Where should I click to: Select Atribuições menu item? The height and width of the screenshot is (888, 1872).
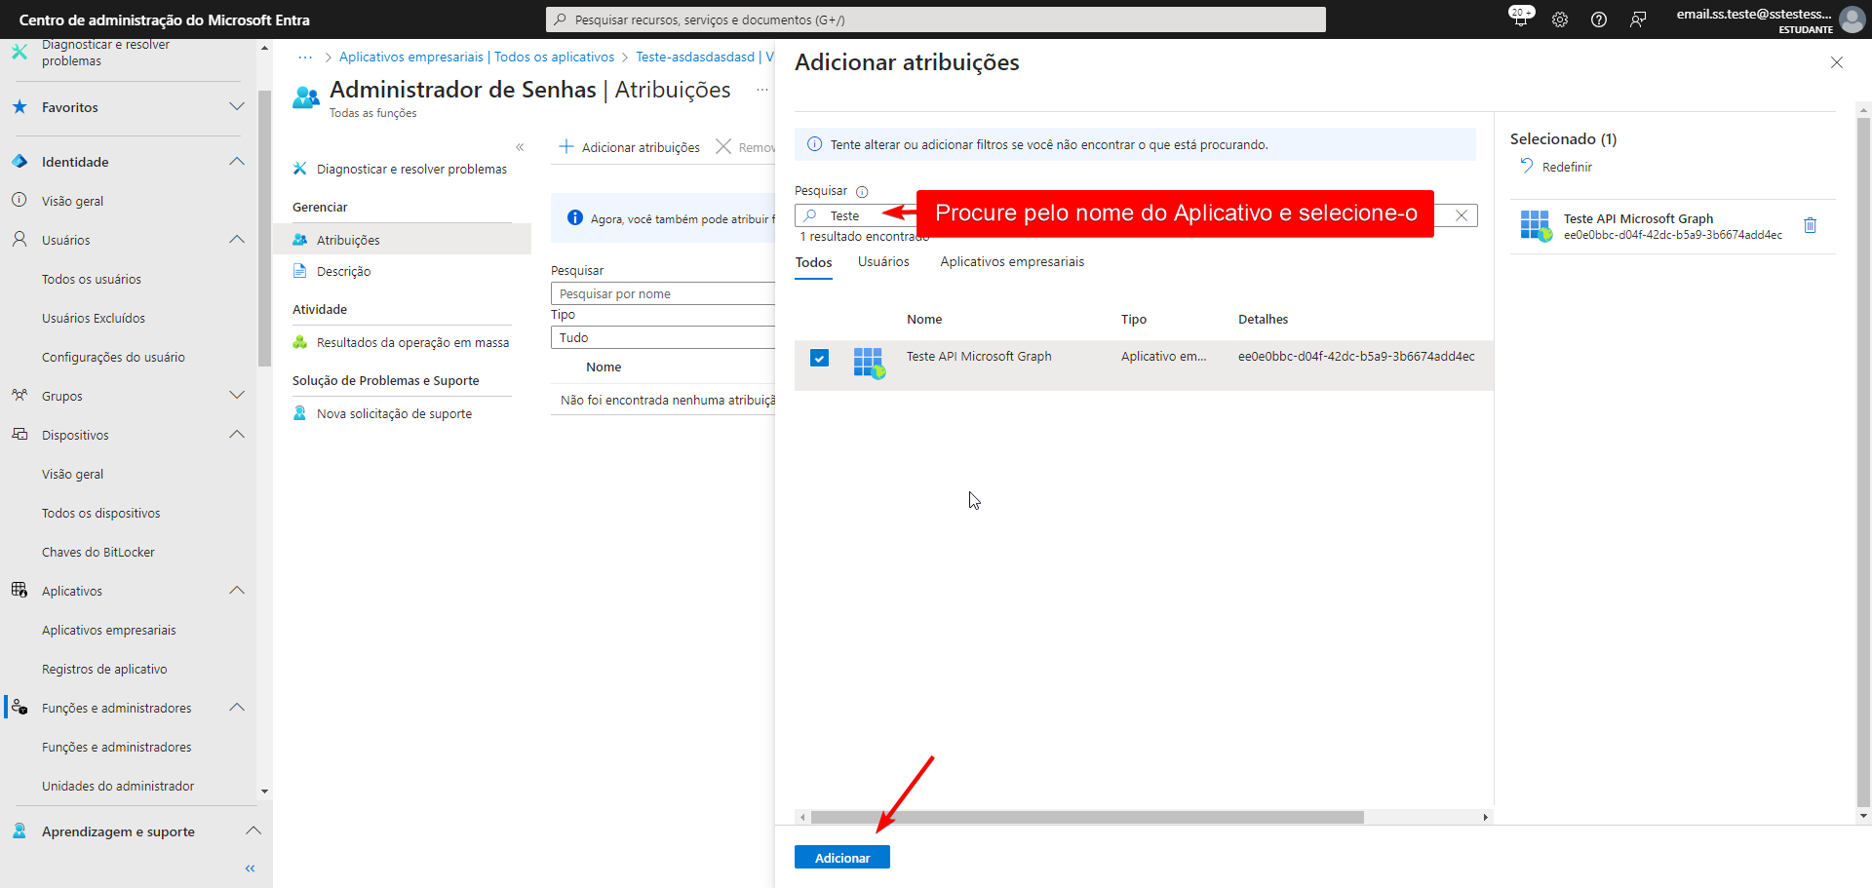click(x=402, y=240)
